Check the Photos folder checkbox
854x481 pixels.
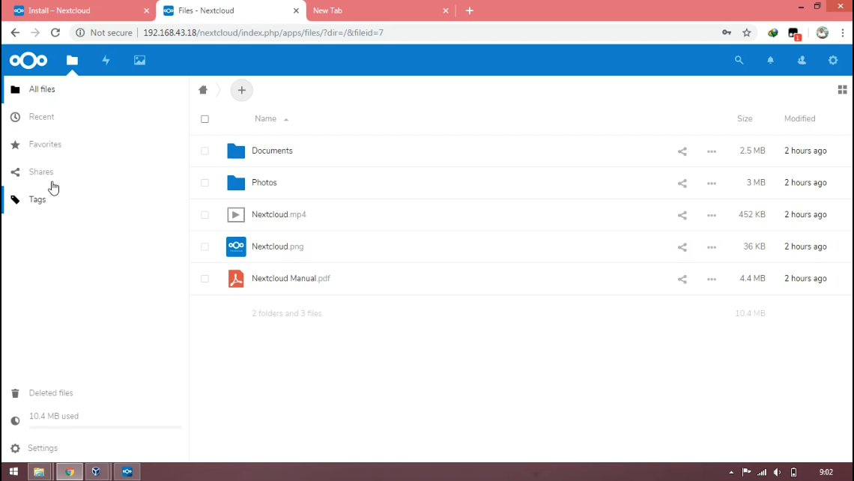point(205,183)
